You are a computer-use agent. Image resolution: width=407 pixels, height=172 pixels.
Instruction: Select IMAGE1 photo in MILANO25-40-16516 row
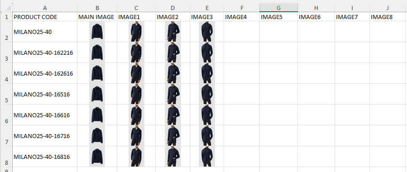pos(137,94)
